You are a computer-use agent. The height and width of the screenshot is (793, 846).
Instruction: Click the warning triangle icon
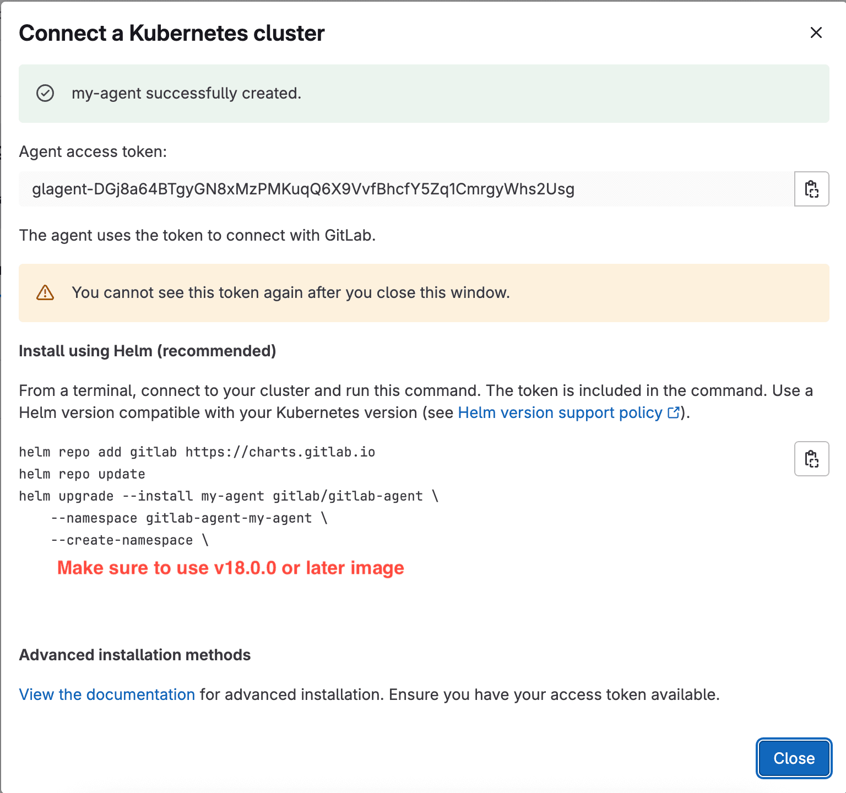tap(44, 292)
